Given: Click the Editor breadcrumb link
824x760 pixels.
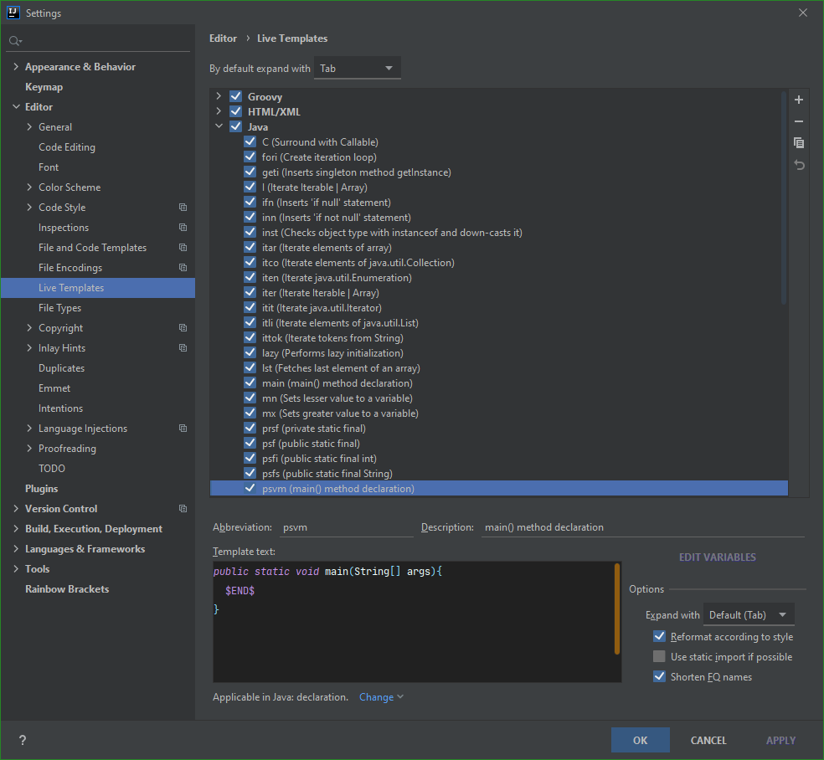Looking at the screenshot, I should tap(223, 38).
